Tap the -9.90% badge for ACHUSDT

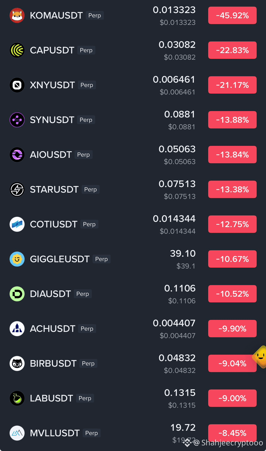[x=232, y=329]
